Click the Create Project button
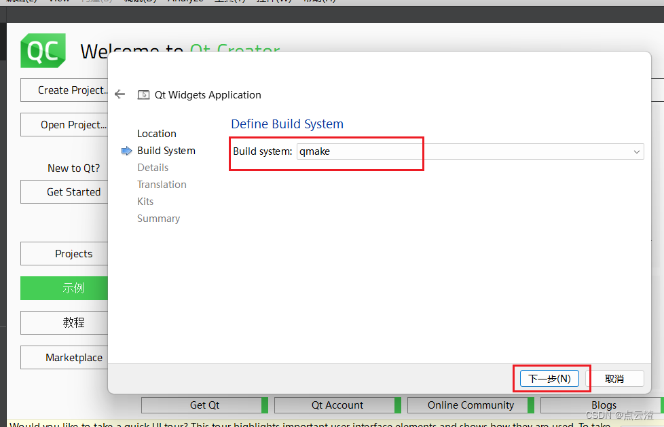The height and width of the screenshot is (427, 664). [64, 90]
